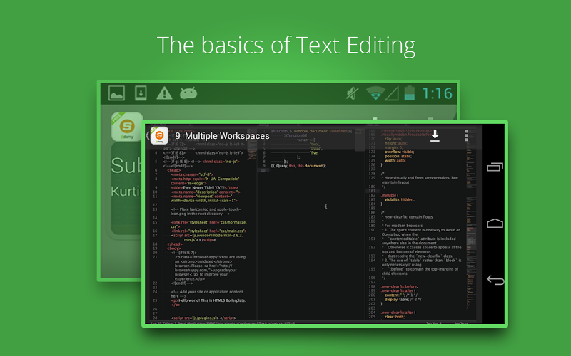
Task: Tap the Android back arrow button
Action: [x=495, y=280]
